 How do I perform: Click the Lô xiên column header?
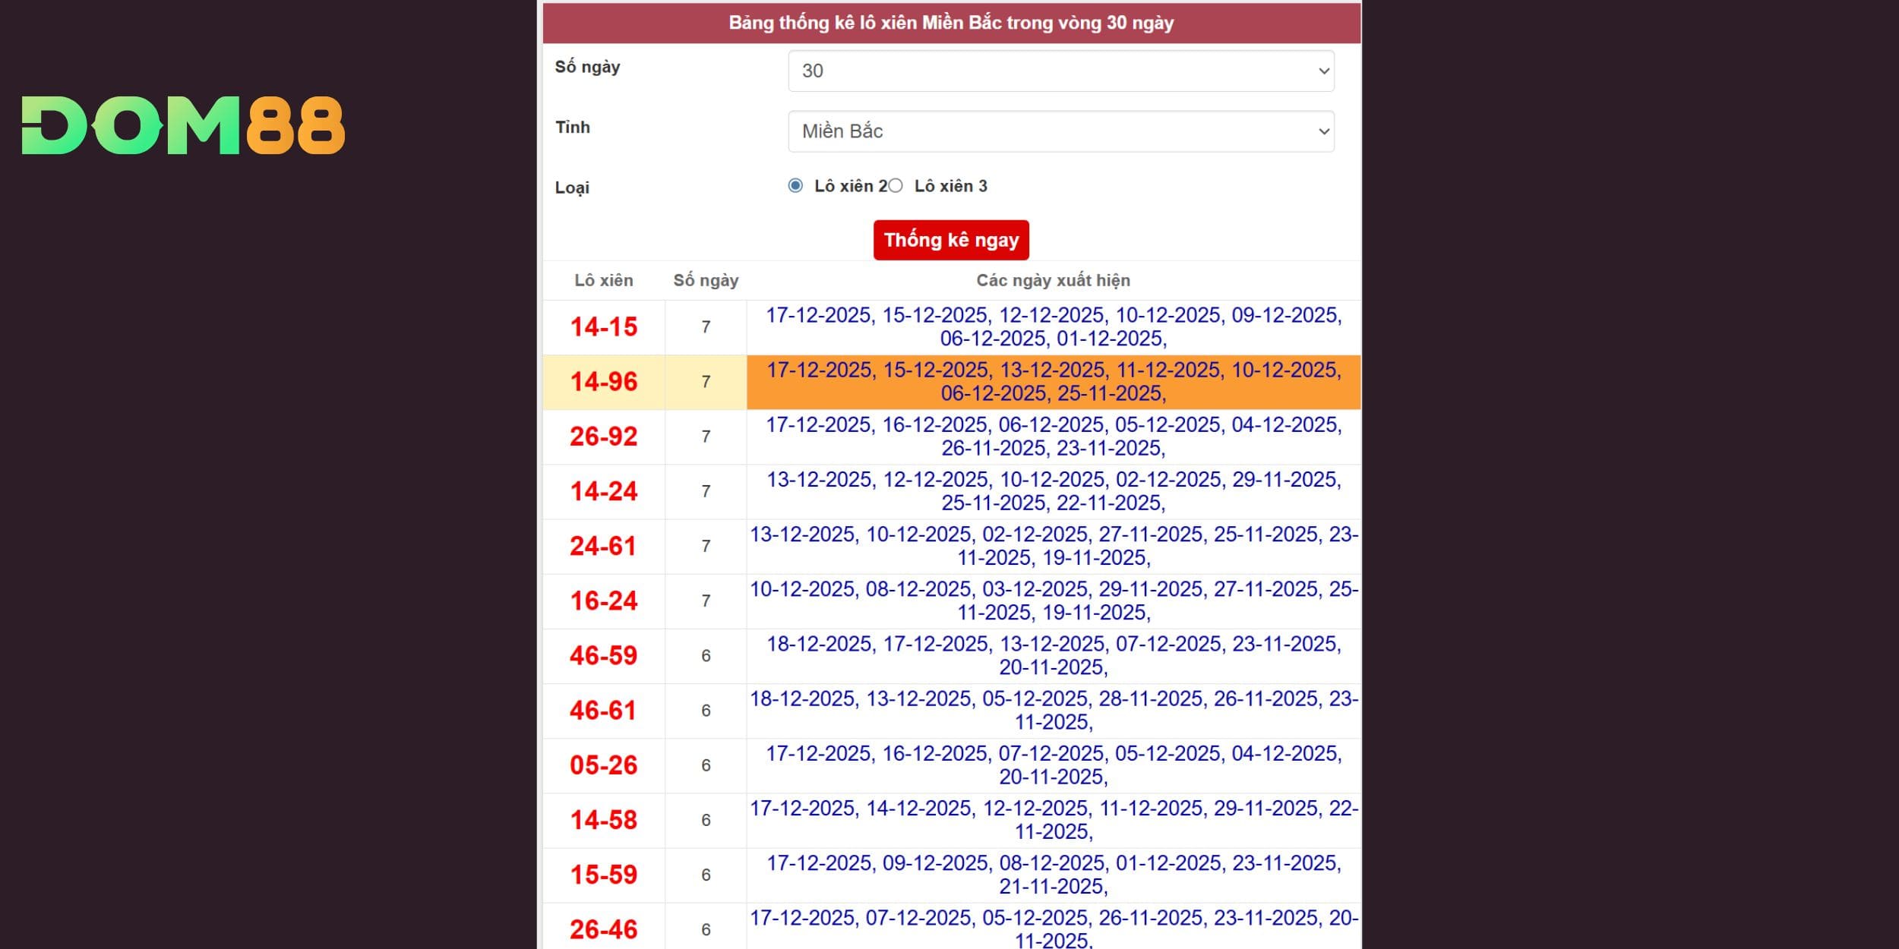pyautogui.click(x=603, y=280)
